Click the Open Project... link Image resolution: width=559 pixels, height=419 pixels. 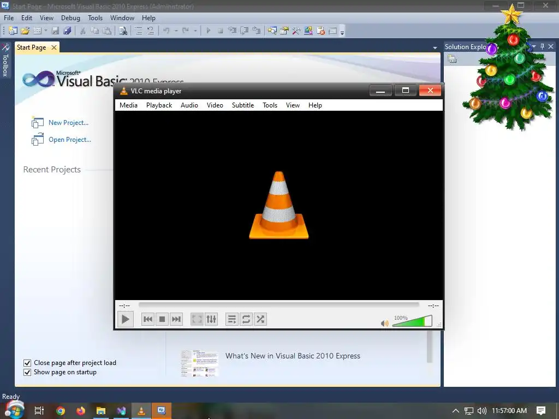click(x=70, y=140)
